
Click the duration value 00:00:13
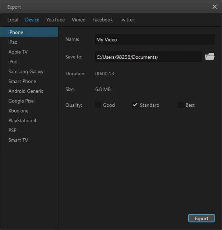tap(105, 73)
